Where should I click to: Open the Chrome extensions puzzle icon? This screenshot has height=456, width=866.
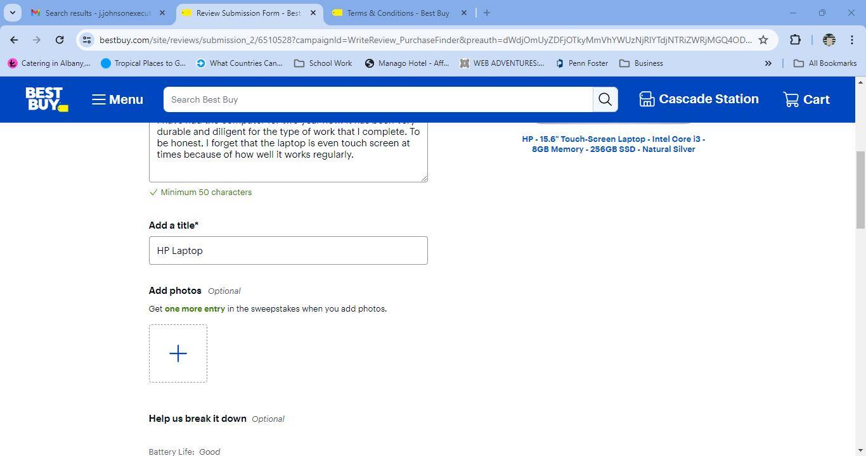794,39
